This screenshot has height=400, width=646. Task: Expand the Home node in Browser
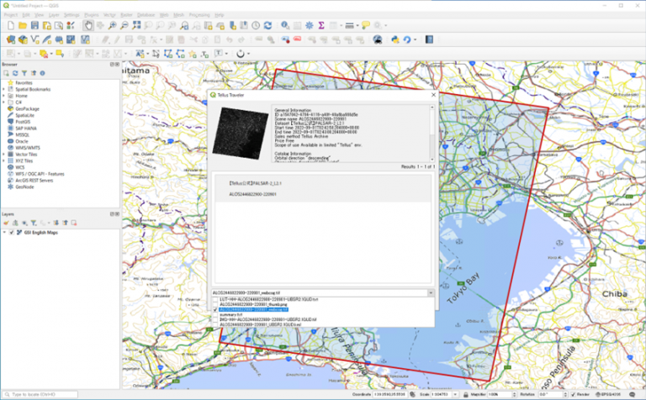tap(4, 96)
